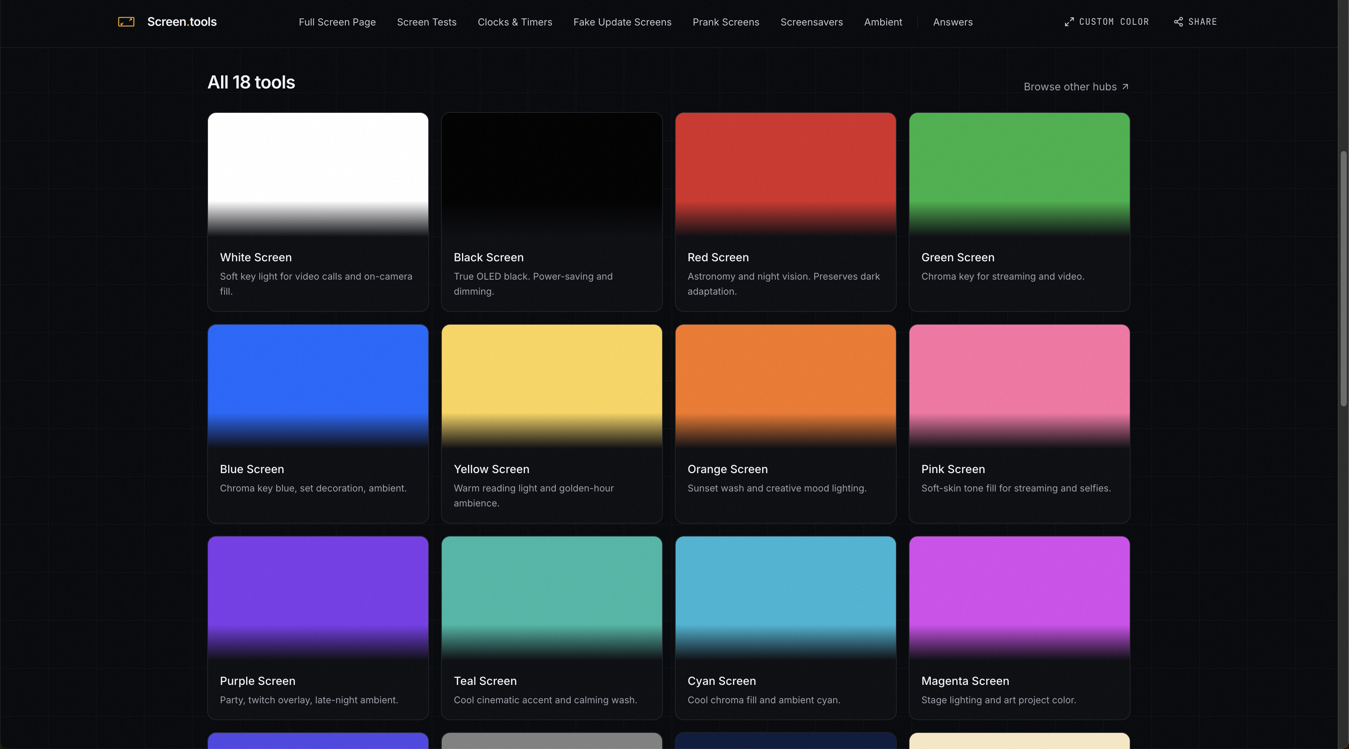Open the Purple Screen color preview
This screenshot has height=749, width=1349.
coord(318,598)
